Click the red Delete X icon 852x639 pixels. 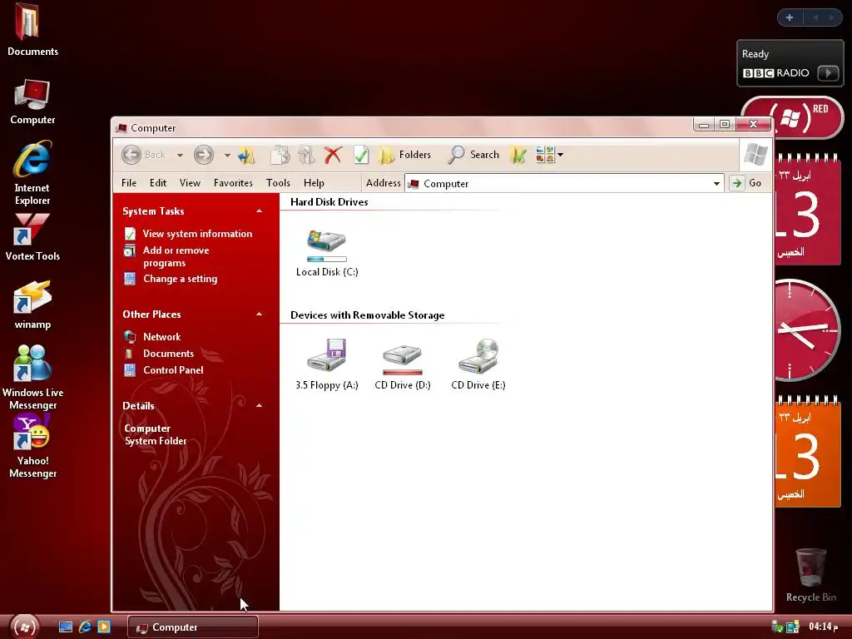333,156
